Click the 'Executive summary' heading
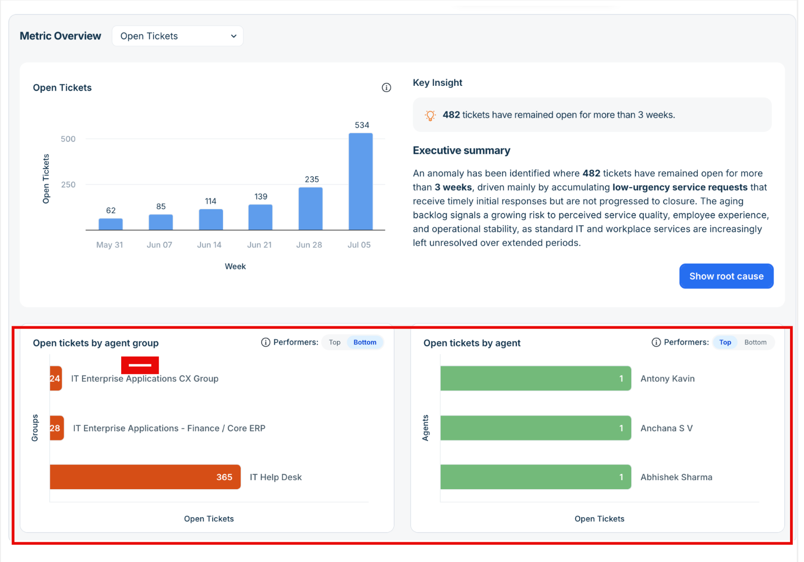 tap(461, 150)
